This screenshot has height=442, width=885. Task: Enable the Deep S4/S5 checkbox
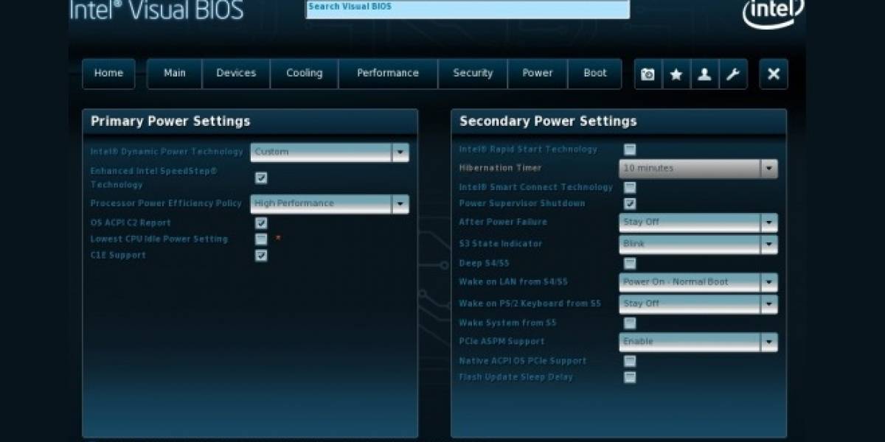[x=630, y=264]
